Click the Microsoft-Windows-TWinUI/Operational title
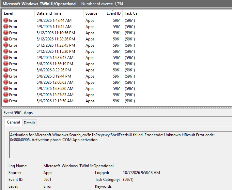 [39, 4]
